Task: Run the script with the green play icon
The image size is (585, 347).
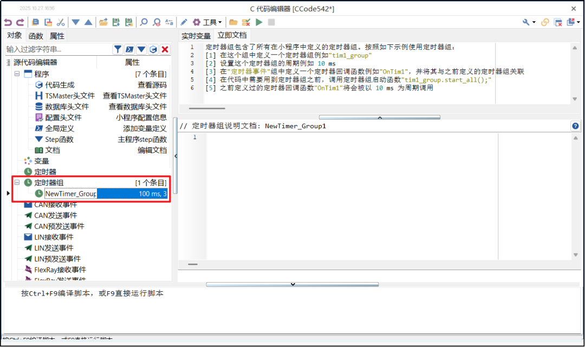Action: (x=259, y=22)
